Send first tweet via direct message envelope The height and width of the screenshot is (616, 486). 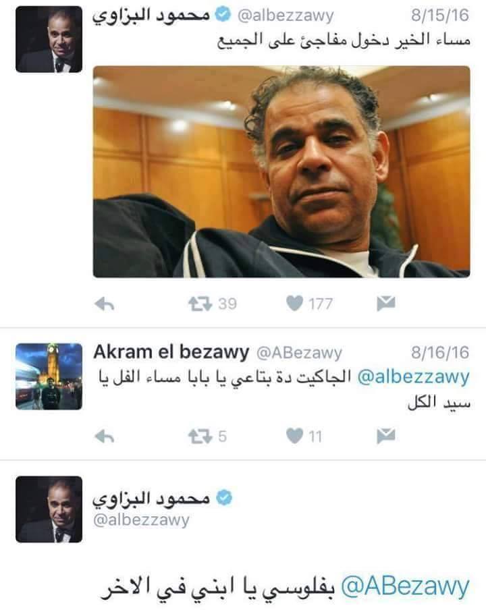click(x=386, y=304)
